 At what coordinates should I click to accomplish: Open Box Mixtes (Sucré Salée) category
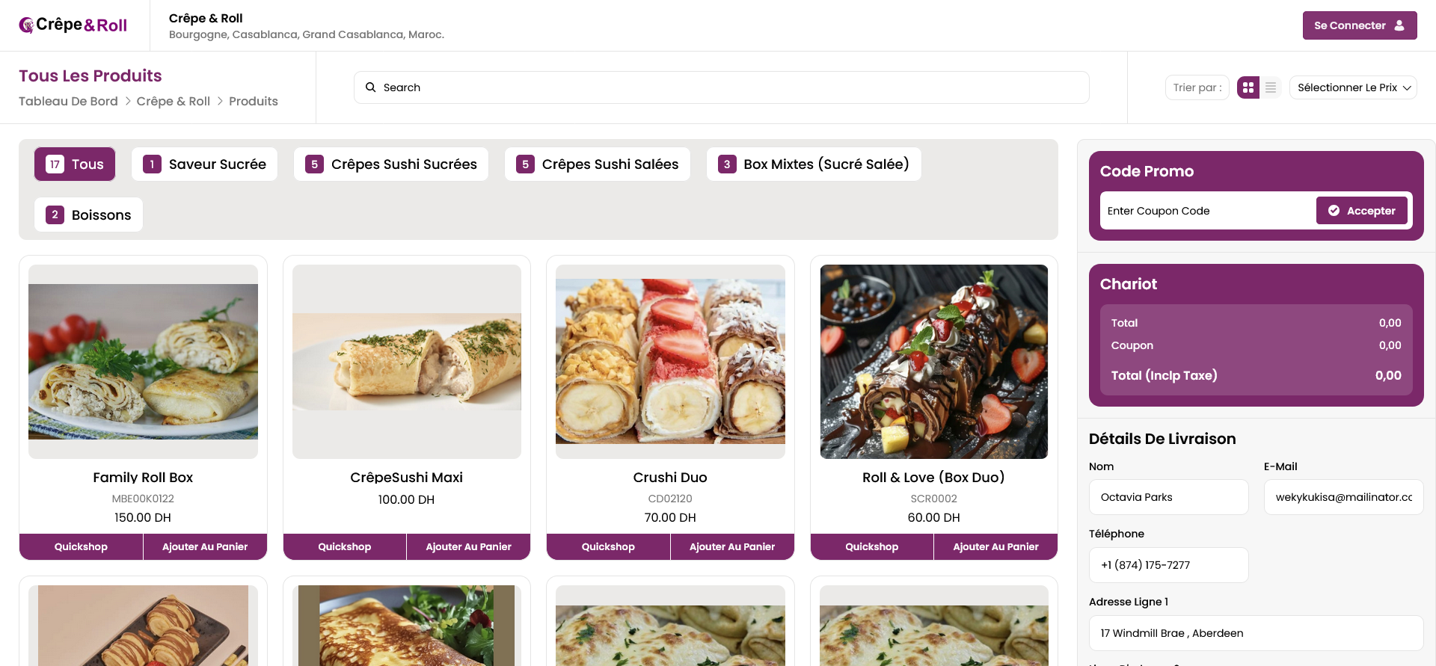(x=814, y=164)
